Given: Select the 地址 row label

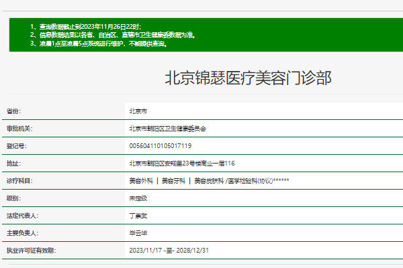Looking at the screenshot, I should 14,163.
